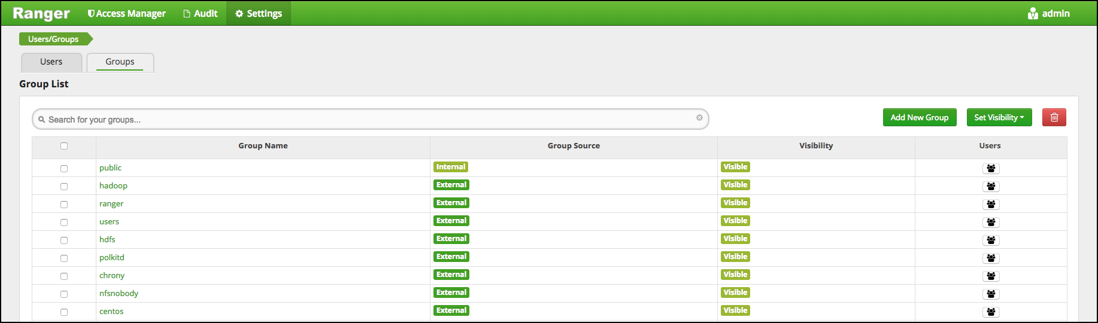The width and height of the screenshot is (1098, 323).
Task: Click Add New Group button
Action: tap(920, 117)
